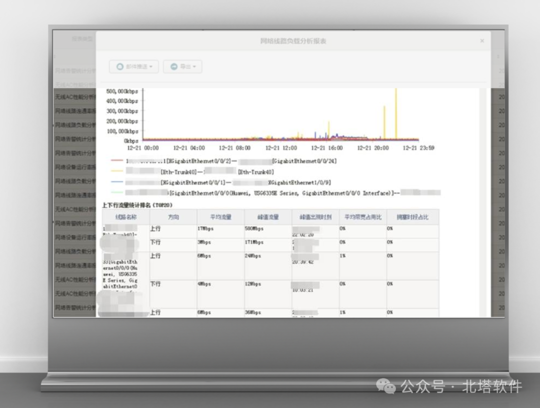This screenshot has width=540, height=408.
Task: Click the 12-21 00:00 time axis label
Action: pos(143,148)
